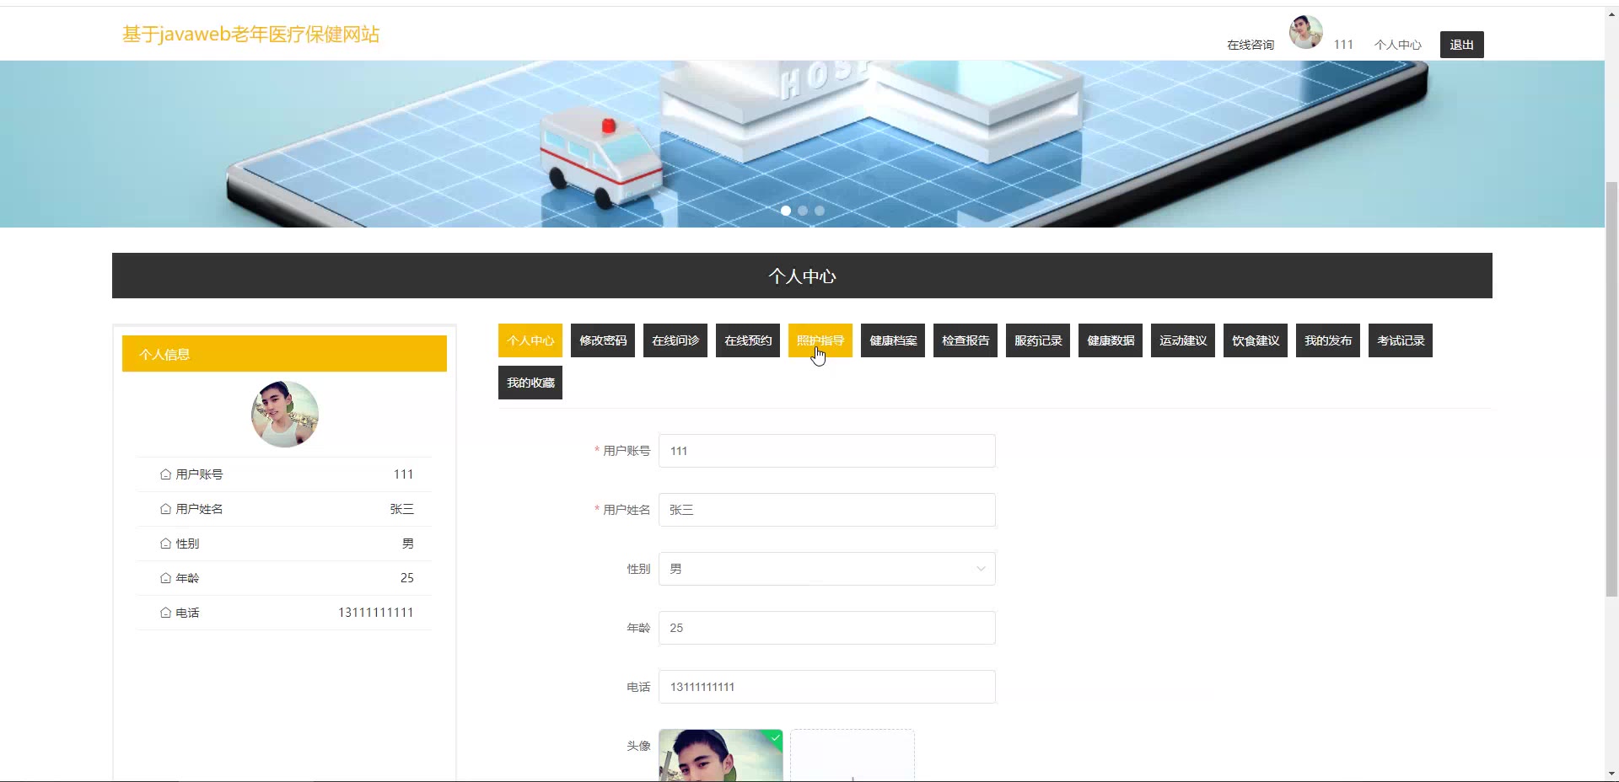Click the sidebar phone value 13111111111
The width and height of the screenshot is (1619, 782).
point(376,613)
